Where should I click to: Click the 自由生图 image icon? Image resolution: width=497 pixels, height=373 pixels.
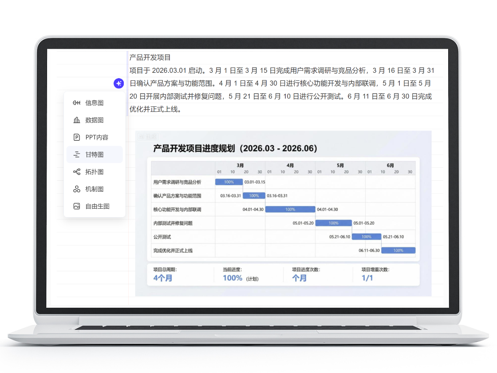[x=77, y=206]
